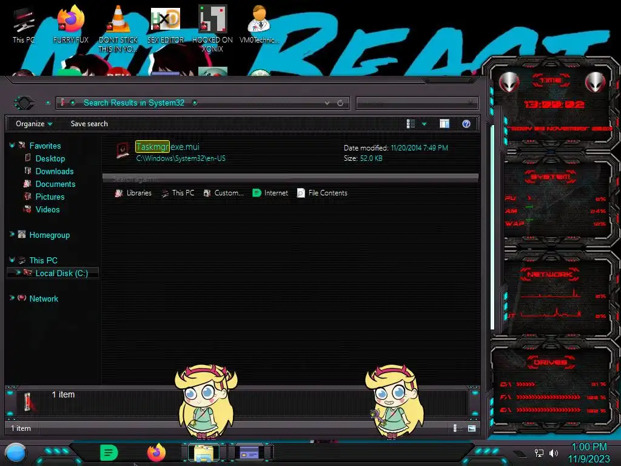This screenshot has height=466, width=621.
Task: Click the DRIVES gadget header
Action: tap(551, 362)
